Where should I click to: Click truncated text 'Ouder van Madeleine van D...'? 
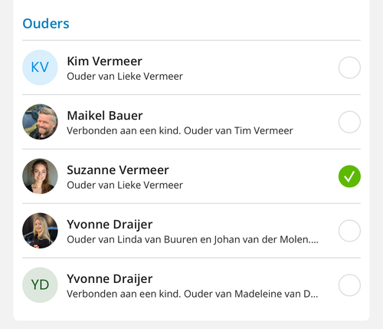250,294
